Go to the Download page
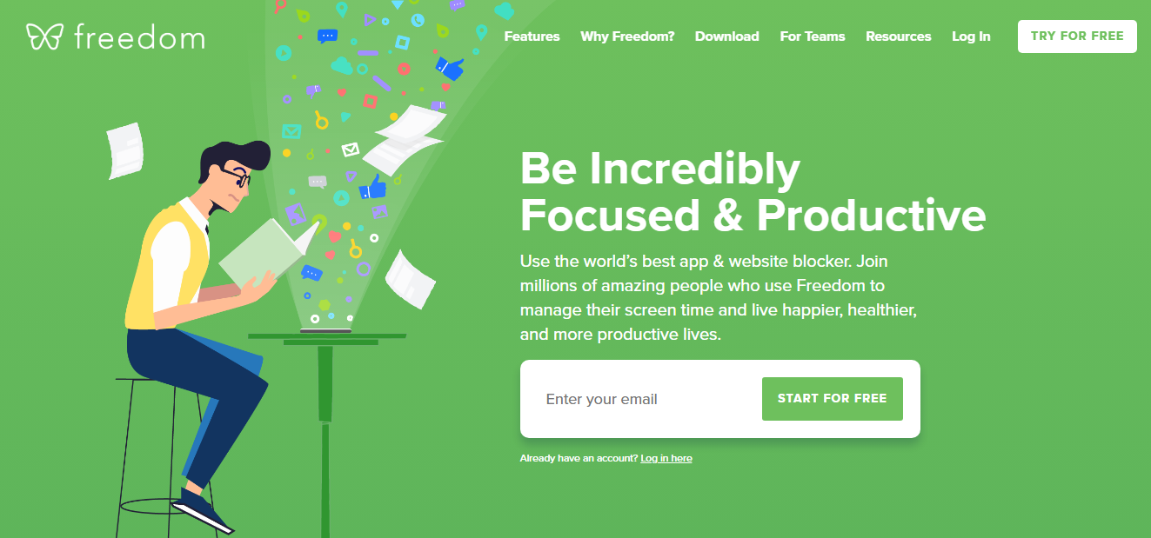Viewport: 1151px width, 538px height. [726, 37]
